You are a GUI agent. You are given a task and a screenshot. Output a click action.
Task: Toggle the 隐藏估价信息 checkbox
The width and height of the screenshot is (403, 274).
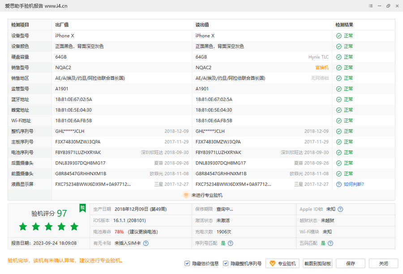[x=187, y=263]
